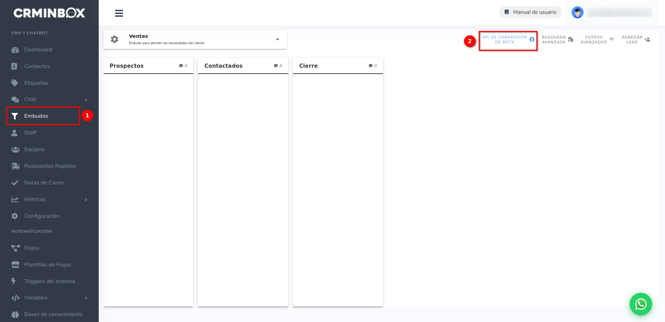Viewport: 665px width, 322px height.
Task: Open the Ventas funnel settings gear
Action: pos(114,39)
